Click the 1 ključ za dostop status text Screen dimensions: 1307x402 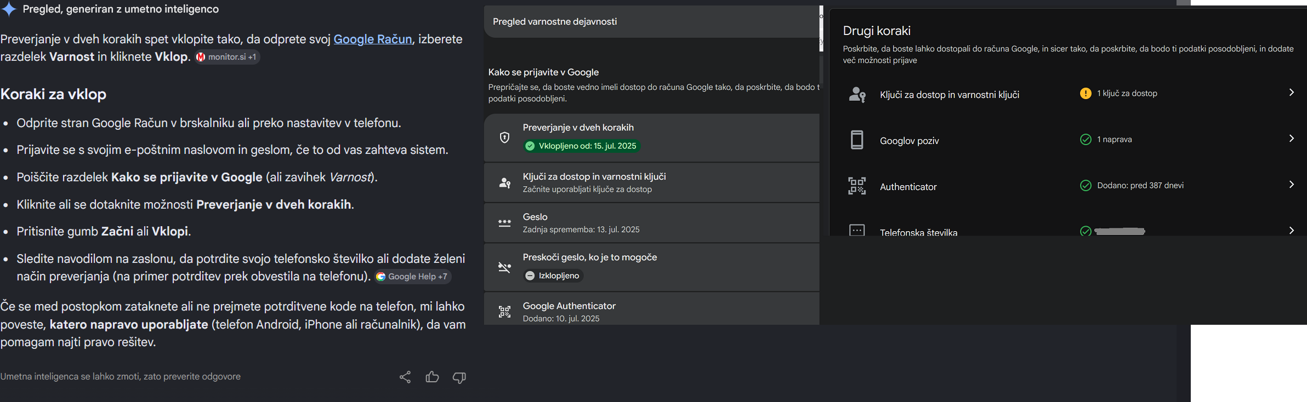click(x=1127, y=93)
